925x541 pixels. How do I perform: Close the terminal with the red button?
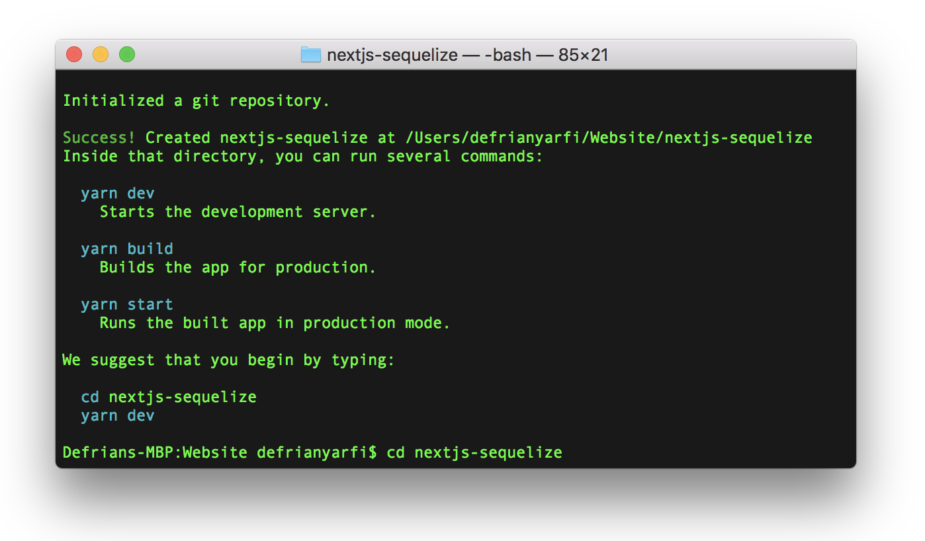pyautogui.click(x=74, y=54)
